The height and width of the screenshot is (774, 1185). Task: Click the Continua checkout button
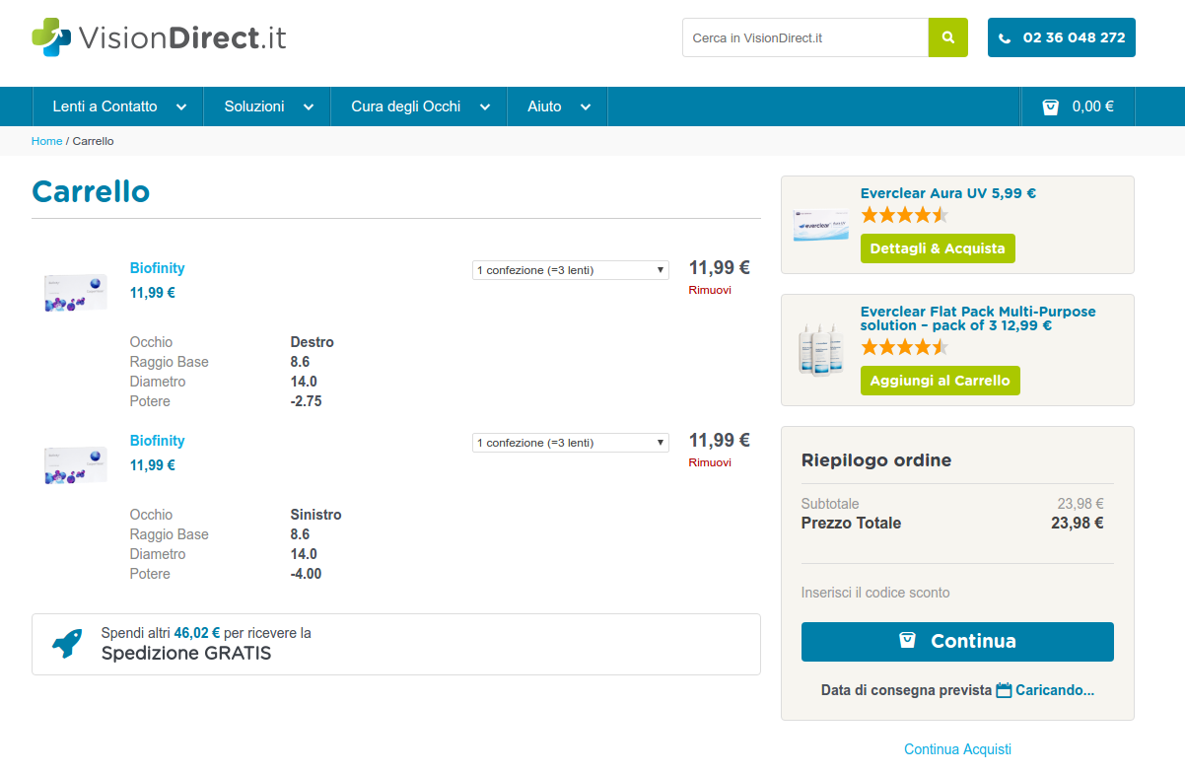[957, 642]
